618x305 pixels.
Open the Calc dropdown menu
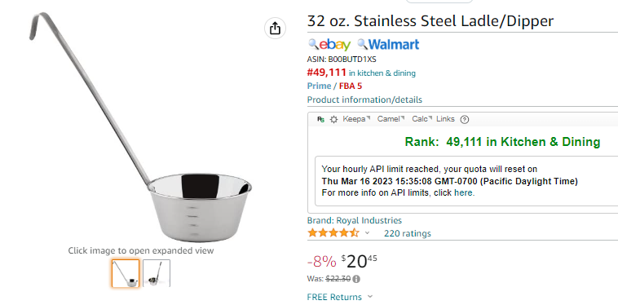click(x=422, y=119)
